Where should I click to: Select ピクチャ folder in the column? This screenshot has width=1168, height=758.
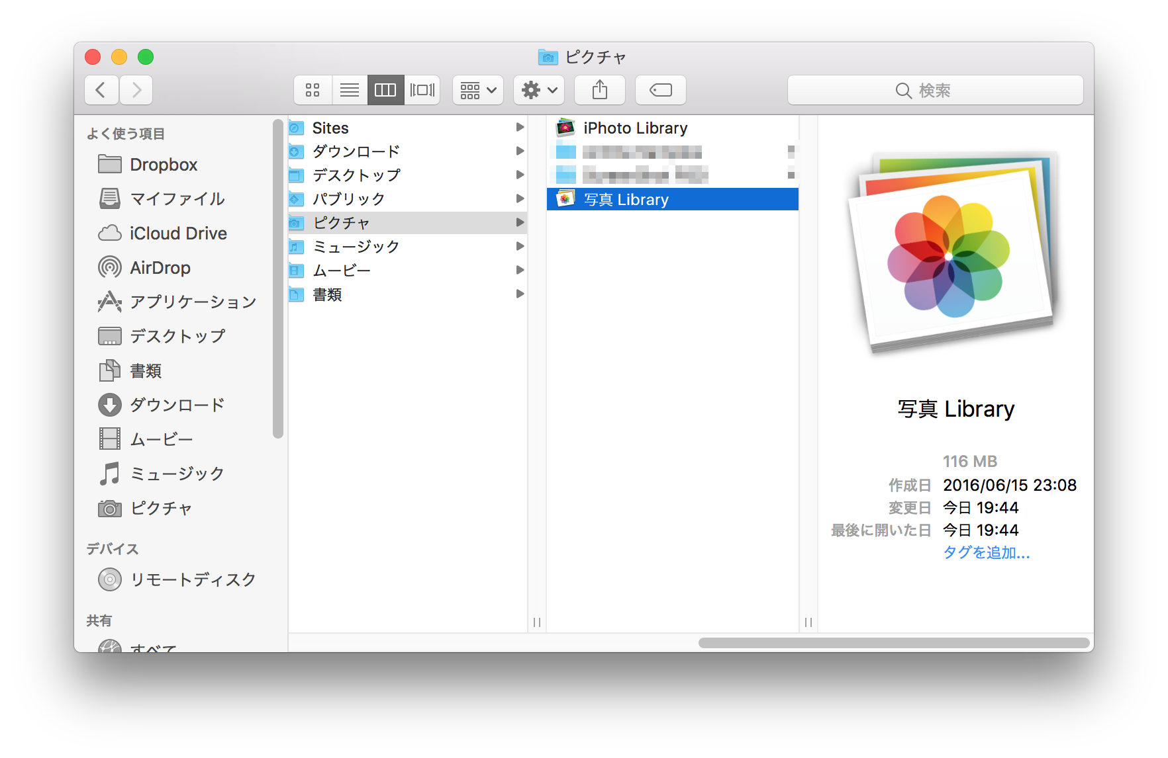coord(408,223)
